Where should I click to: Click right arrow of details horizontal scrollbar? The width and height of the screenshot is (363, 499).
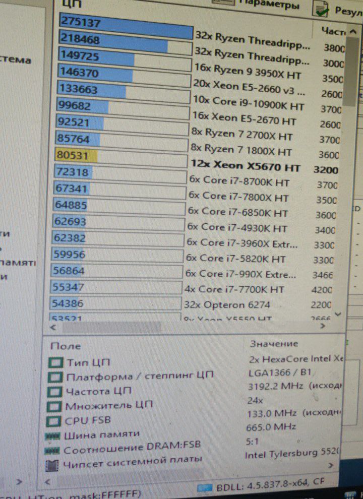(331, 465)
